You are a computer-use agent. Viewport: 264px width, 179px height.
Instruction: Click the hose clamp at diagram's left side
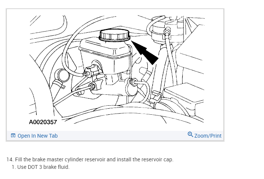click(59, 84)
